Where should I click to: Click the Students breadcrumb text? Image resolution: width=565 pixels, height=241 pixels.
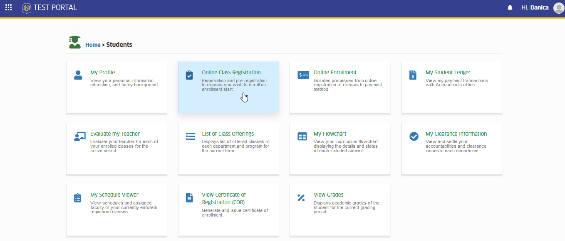click(x=119, y=45)
